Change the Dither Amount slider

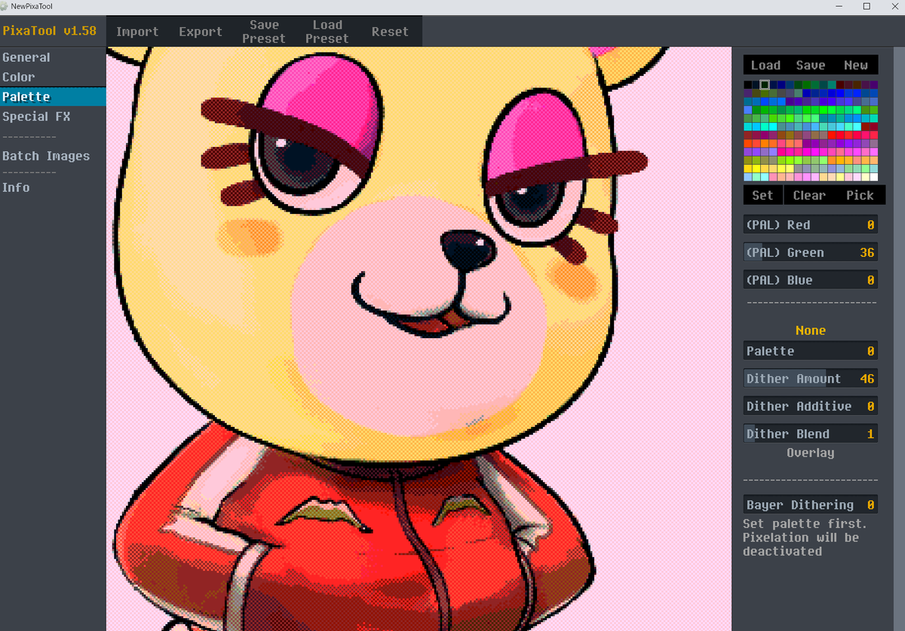click(x=811, y=379)
